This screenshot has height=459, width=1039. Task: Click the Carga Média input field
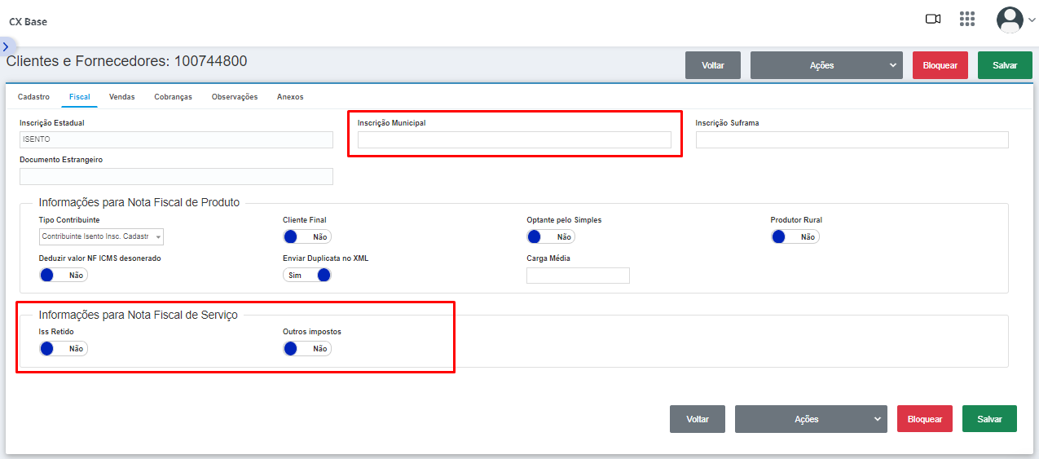pyautogui.click(x=578, y=276)
